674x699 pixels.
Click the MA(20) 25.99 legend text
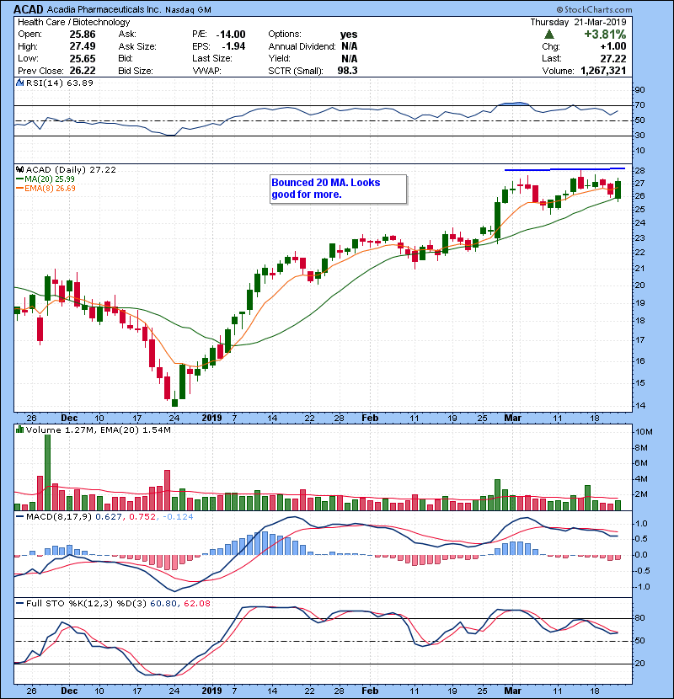[x=50, y=179]
